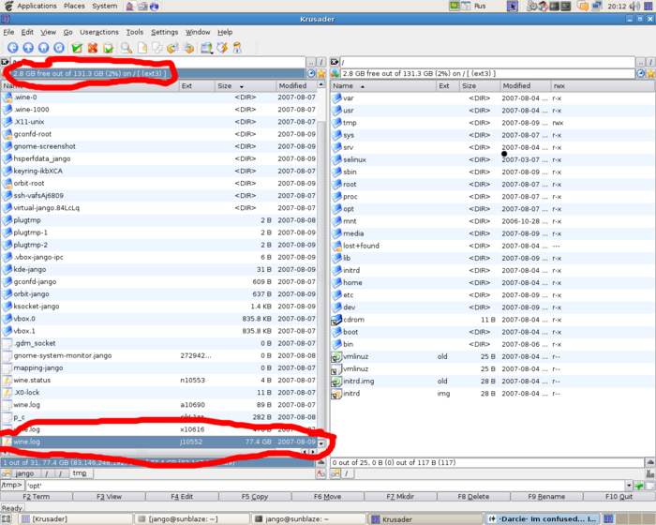Screen dimensions: 656x525
Task: Open right panel popup arrow beside status
Action: pos(650,462)
